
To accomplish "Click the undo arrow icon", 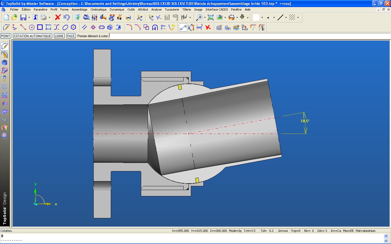I will pyautogui.click(x=67, y=18).
